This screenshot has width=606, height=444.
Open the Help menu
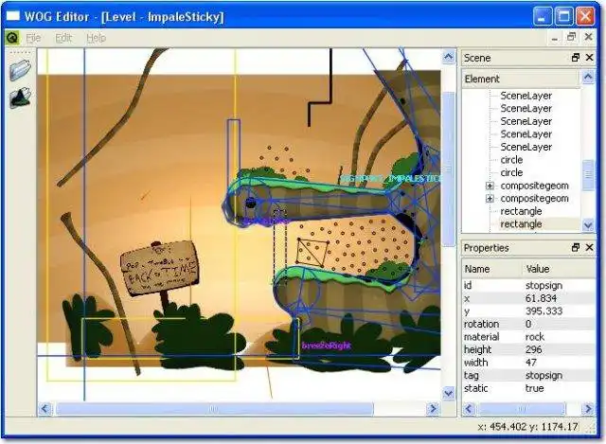coord(96,38)
